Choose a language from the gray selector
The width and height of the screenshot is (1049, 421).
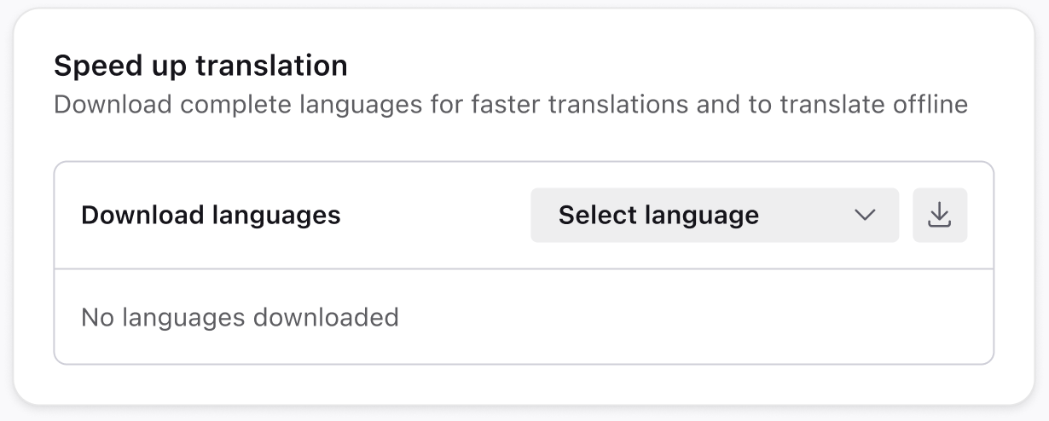[714, 215]
